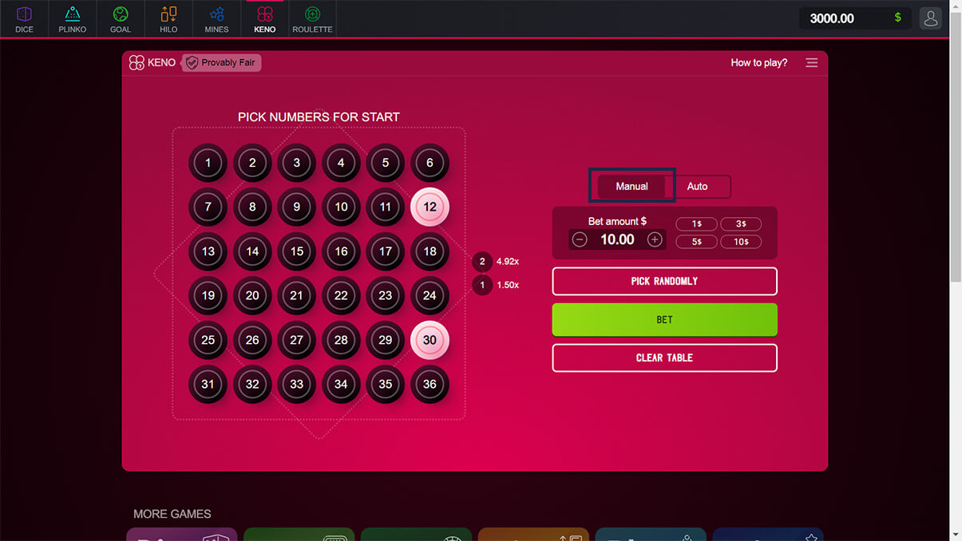Open the Mines game icon

click(216, 18)
